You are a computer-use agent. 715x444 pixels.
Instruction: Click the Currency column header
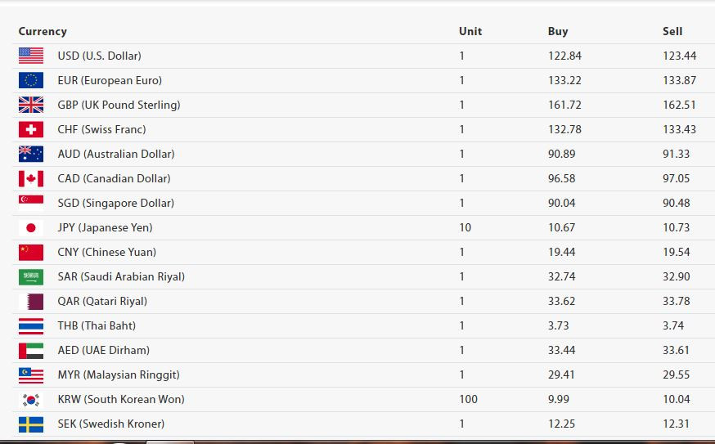point(43,31)
